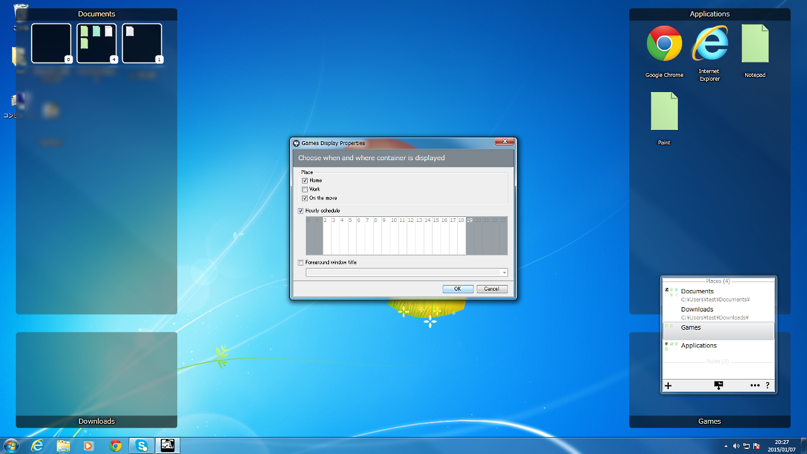Open Google Chrome from the taskbar
807x454 pixels.
[115, 446]
